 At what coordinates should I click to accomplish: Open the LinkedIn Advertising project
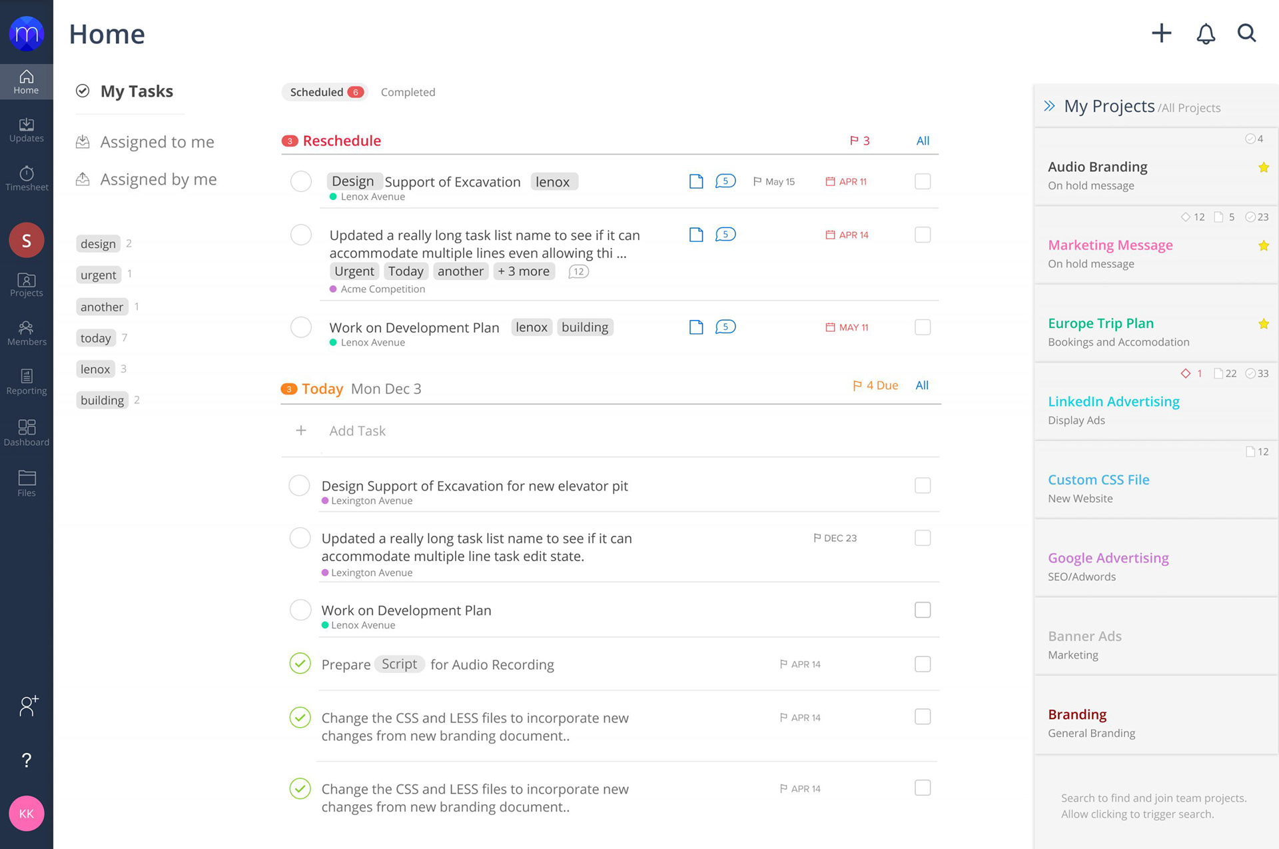1113,401
